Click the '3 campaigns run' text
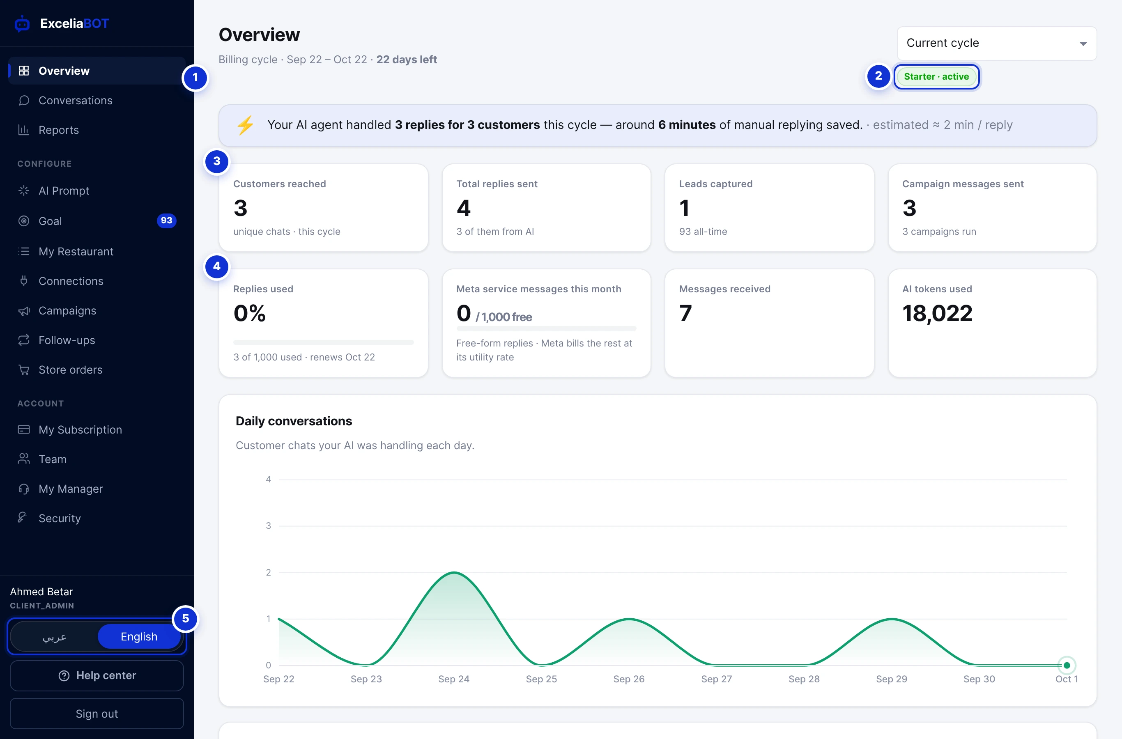 pos(939,232)
